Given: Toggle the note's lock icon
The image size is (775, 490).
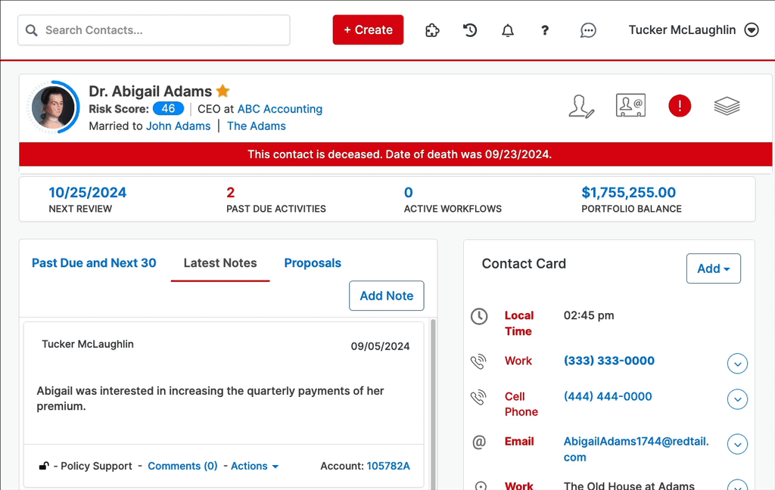Looking at the screenshot, I should click(x=44, y=466).
